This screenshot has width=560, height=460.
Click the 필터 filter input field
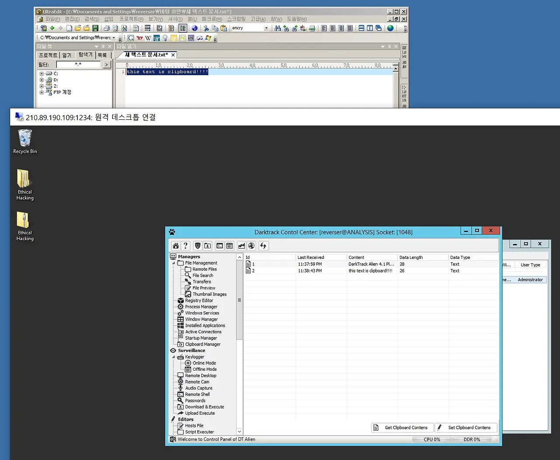pos(78,65)
